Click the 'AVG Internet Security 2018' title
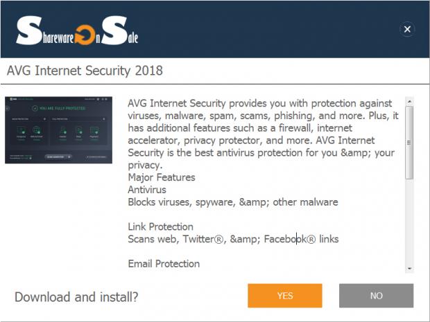Screen dimensions: 430x322 click(85, 71)
